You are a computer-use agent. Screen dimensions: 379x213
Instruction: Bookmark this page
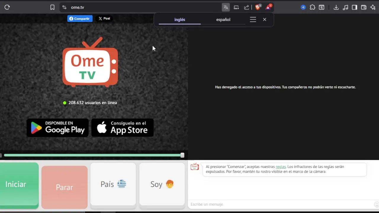click(x=52, y=7)
